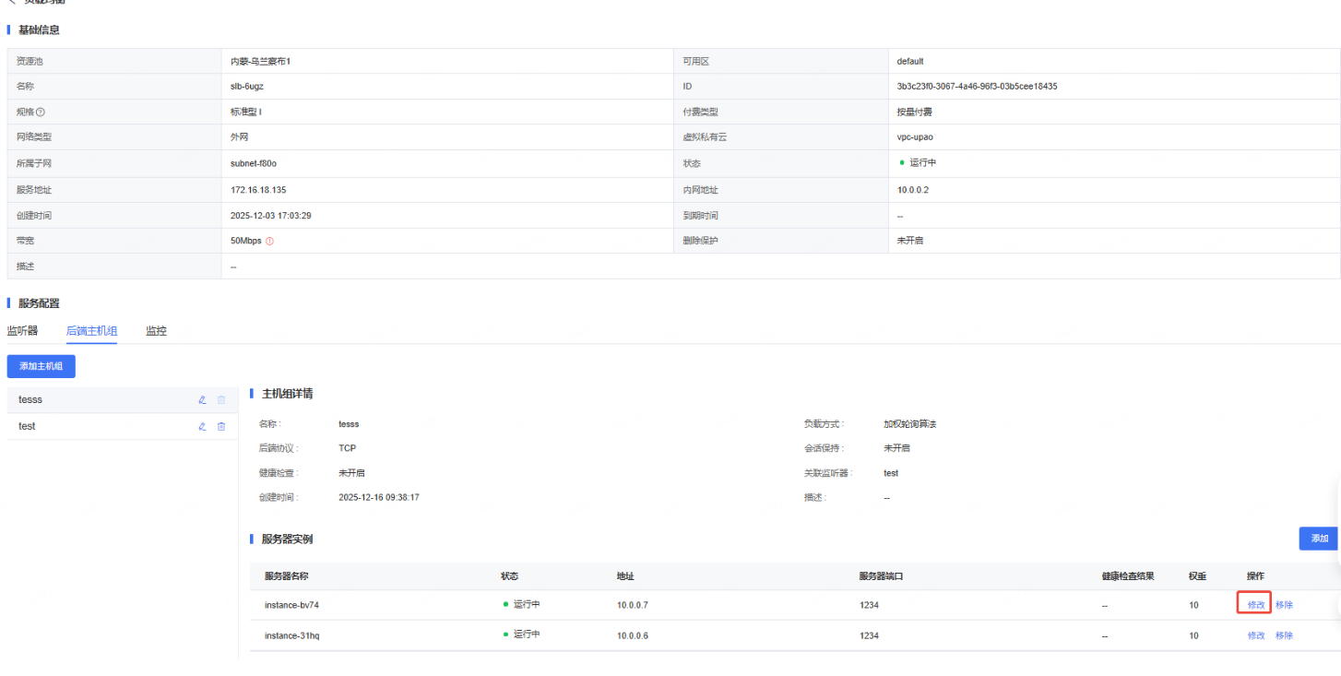Click the blue 添加 button for 服务器实例
1341x676 pixels.
1320,539
